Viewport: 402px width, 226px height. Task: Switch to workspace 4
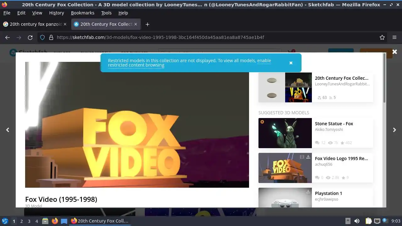[36, 221]
